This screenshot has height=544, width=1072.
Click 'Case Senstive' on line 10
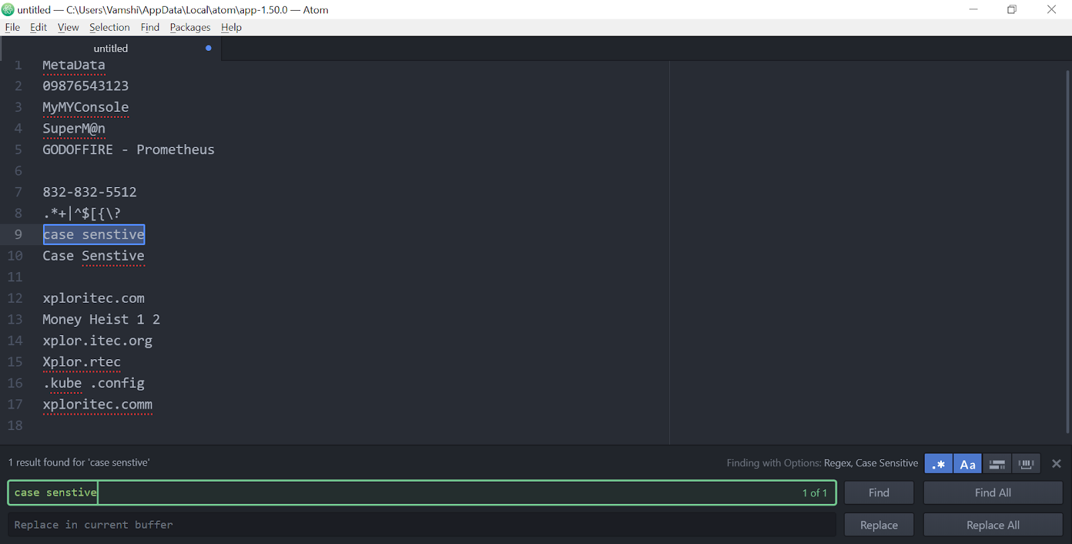click(94, 256)
